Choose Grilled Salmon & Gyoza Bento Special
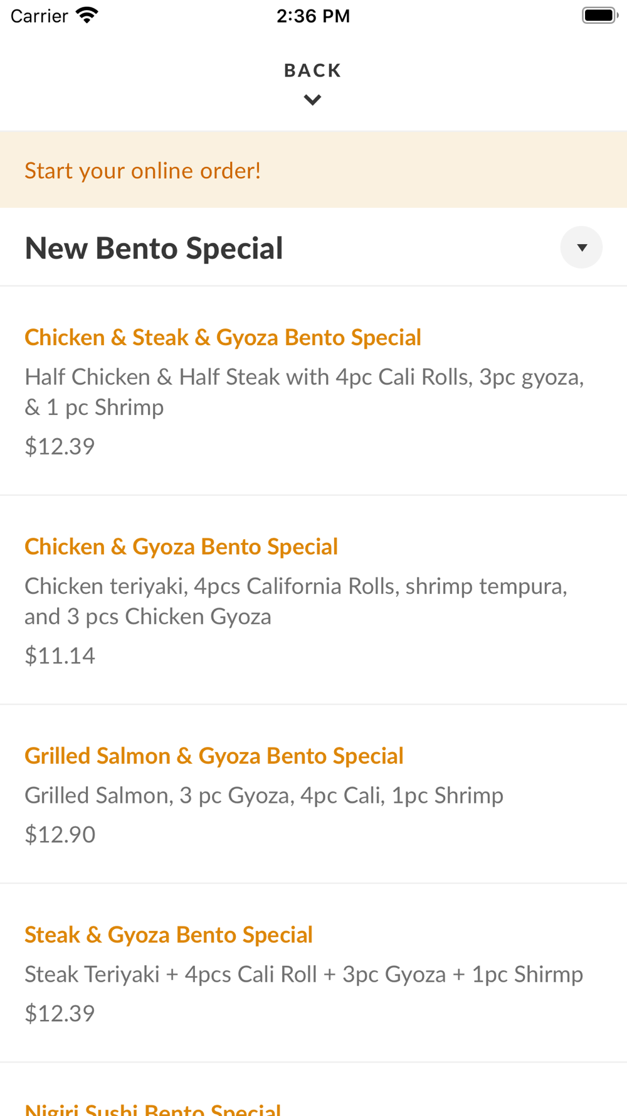 pyautogui.click(x=214, y=756)
